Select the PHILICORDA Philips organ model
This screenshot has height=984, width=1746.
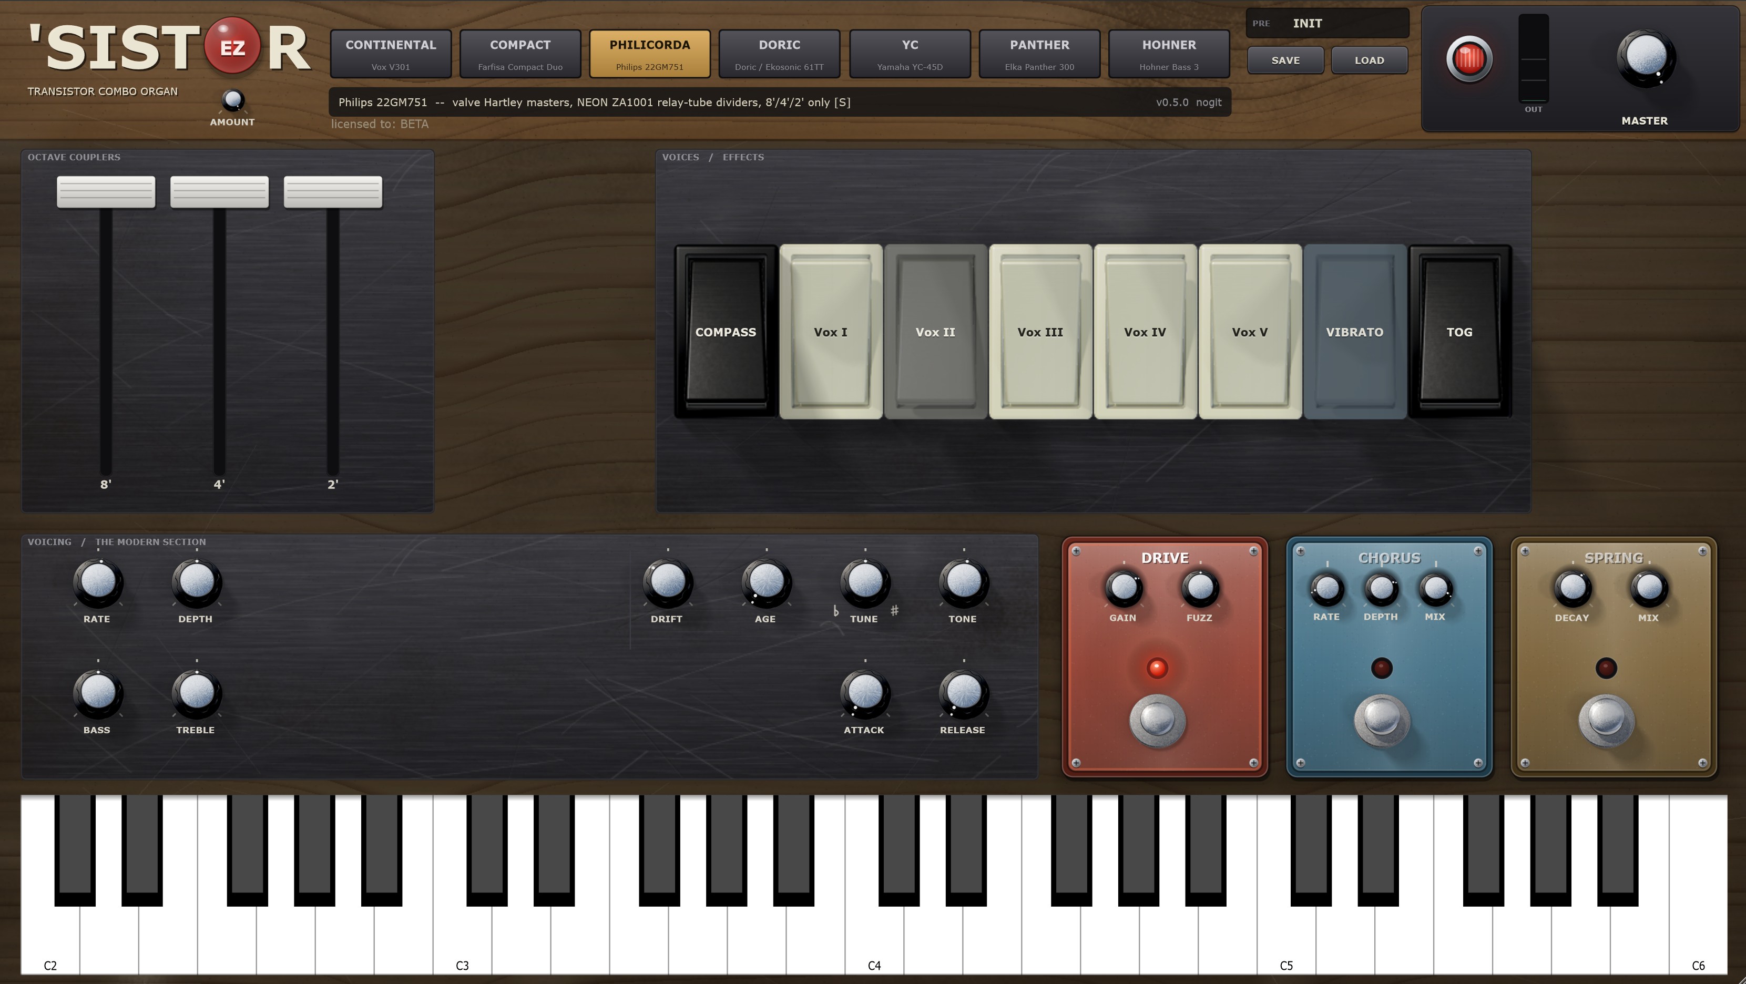[650, 54]
